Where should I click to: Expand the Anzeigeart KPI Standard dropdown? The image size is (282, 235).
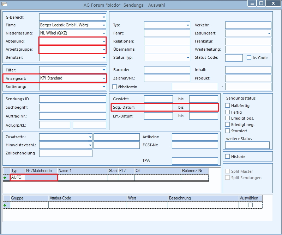[x=104, y=78]
